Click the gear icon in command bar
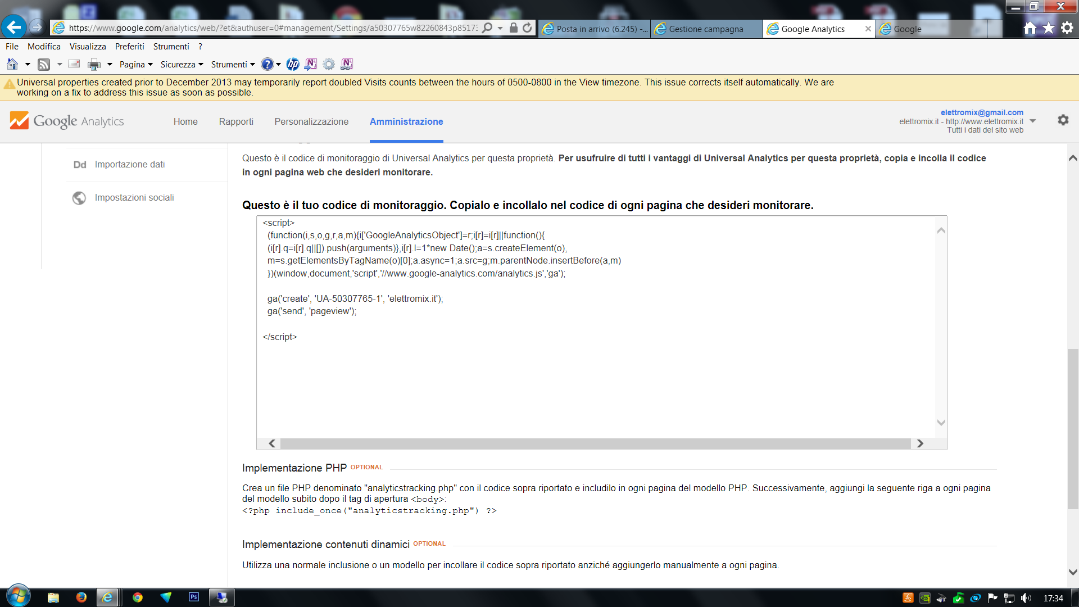The width and height of the screenshot is (1079, 607). [329, 64]
